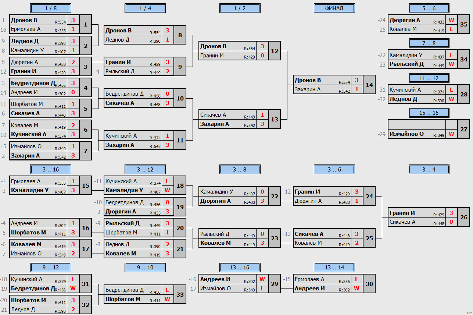Click match box 8 in the 1 / 4 round

(x=180, y=35)
